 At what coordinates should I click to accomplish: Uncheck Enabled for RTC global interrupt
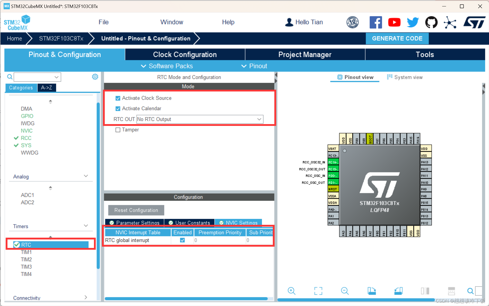[182, 240]
